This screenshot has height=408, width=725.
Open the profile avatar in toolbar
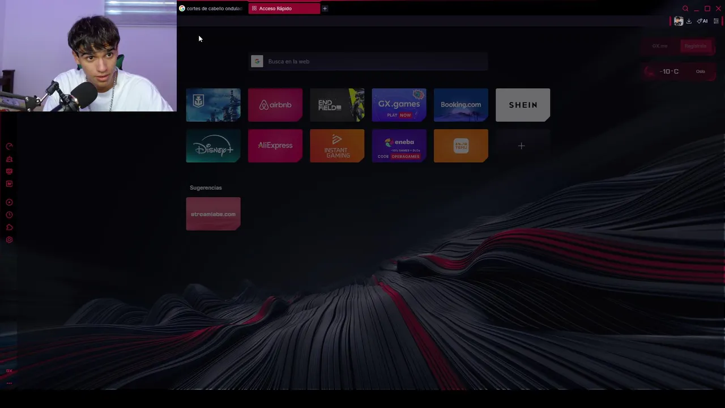tap(679, 21)
